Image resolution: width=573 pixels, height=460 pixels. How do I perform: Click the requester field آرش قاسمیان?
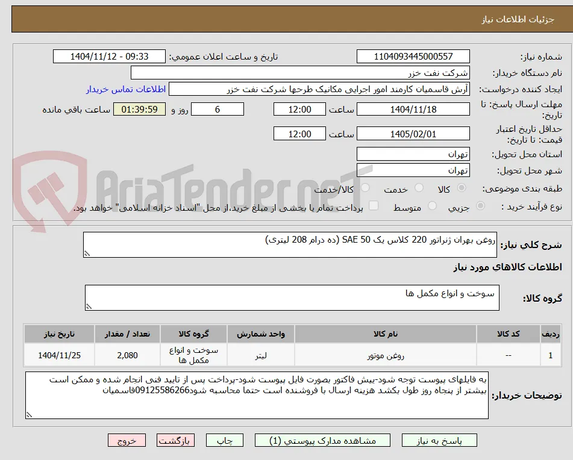(319, 89)
